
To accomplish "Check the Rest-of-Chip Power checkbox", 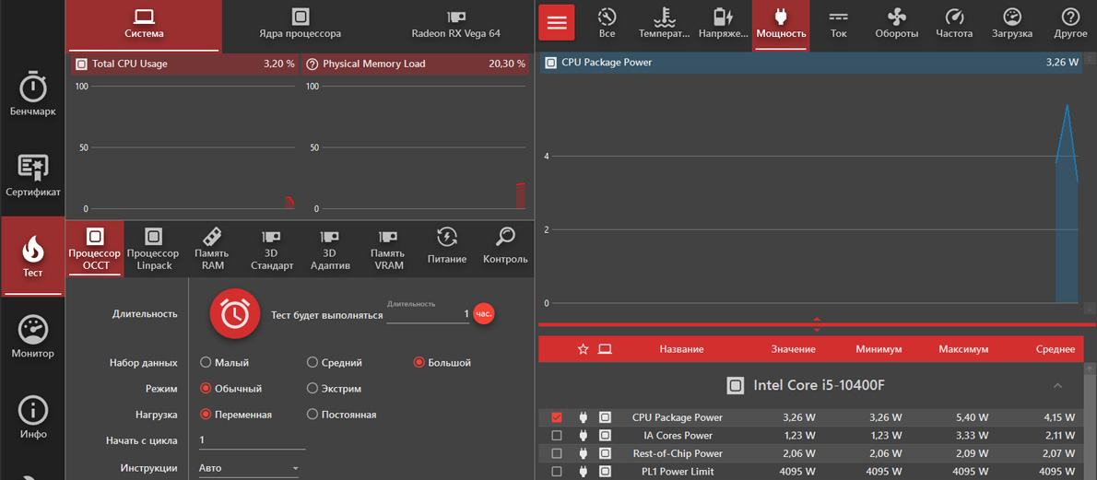I will pyautogui.click(x=557, y=453).
